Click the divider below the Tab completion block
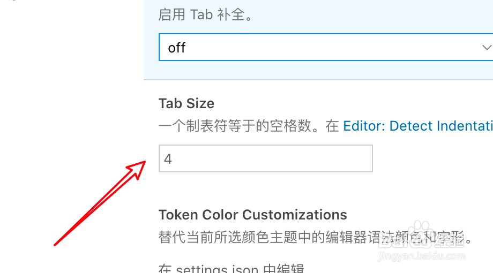 [x=318, y=80]
